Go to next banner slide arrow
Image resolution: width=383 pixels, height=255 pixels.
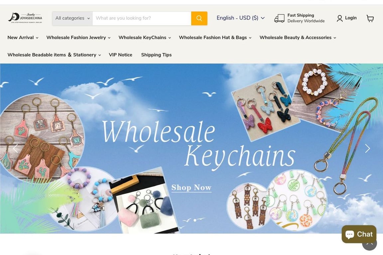coord(367,148)
